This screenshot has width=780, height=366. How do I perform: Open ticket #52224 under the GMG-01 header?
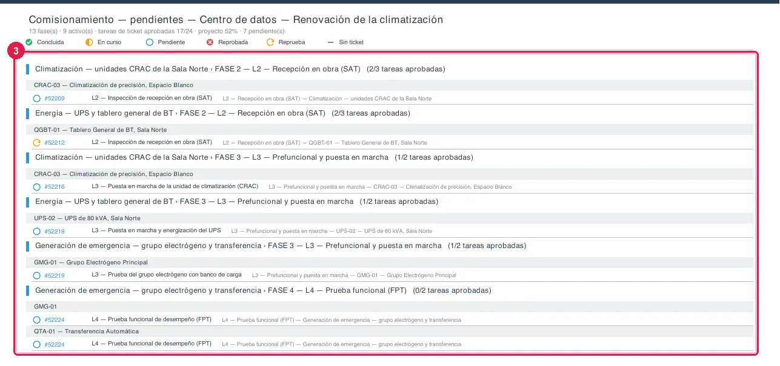pos(55,320)
